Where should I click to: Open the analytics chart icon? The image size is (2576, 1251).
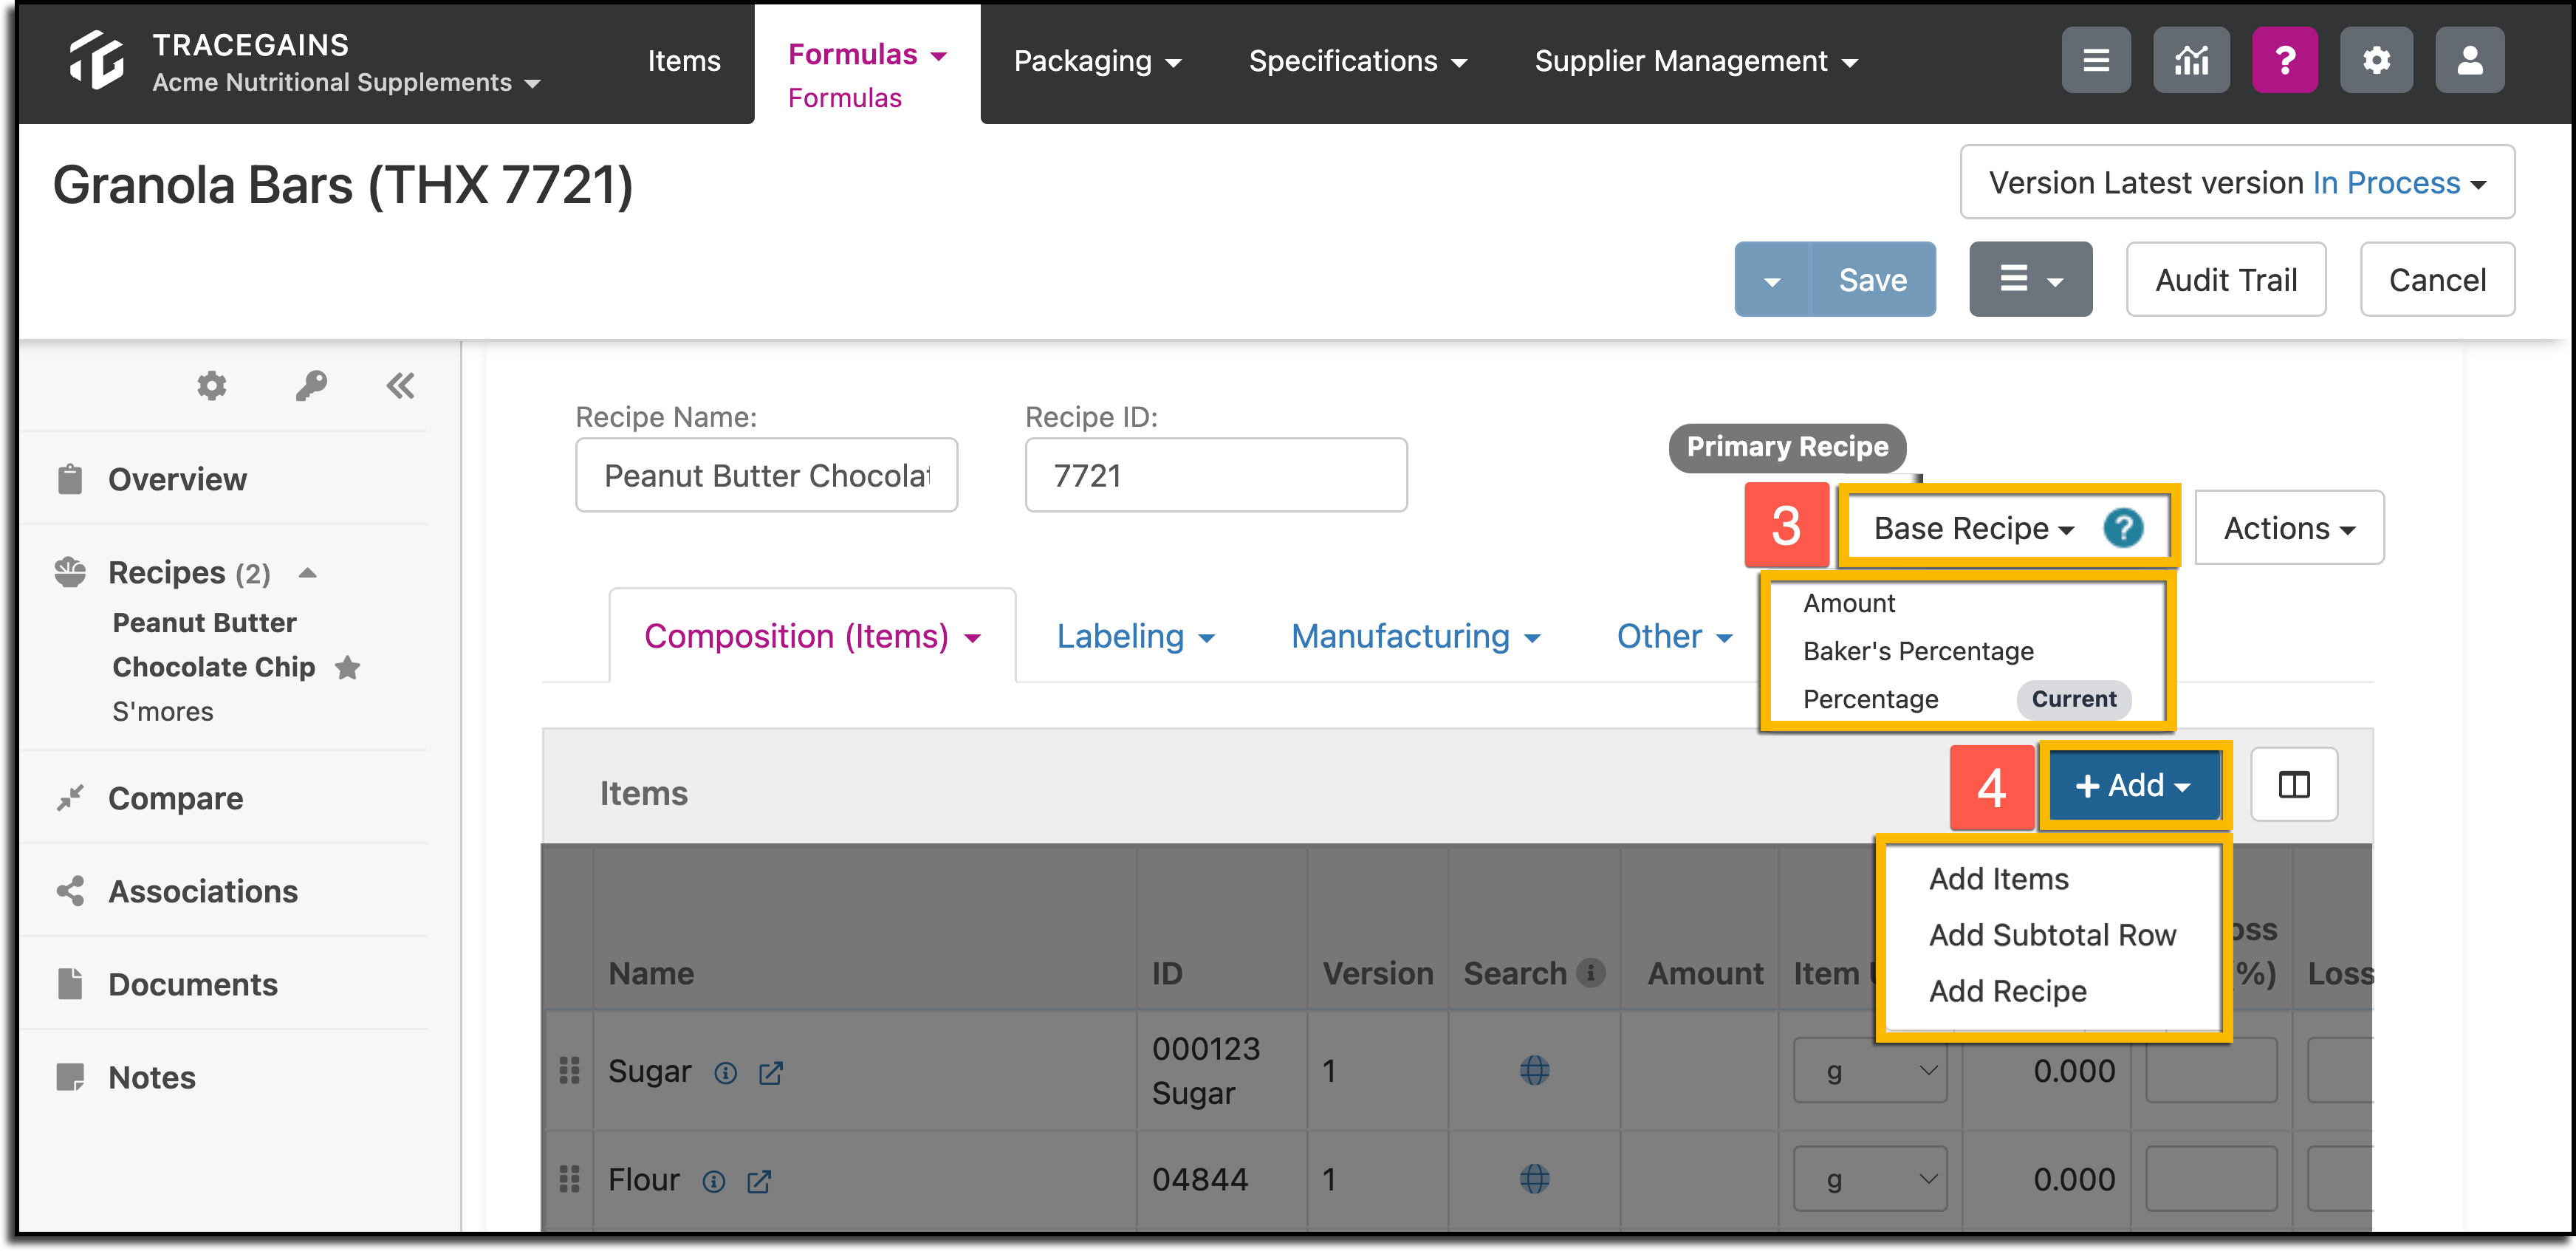click(2191, 60)
